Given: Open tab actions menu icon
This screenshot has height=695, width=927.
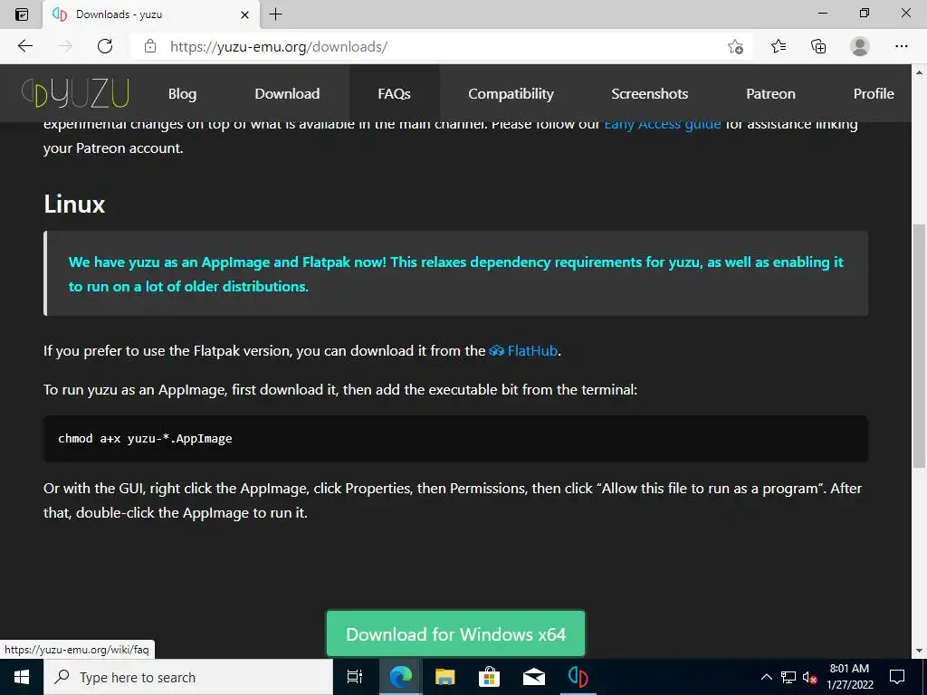Looking at the screenshot, I should [22, 14].
